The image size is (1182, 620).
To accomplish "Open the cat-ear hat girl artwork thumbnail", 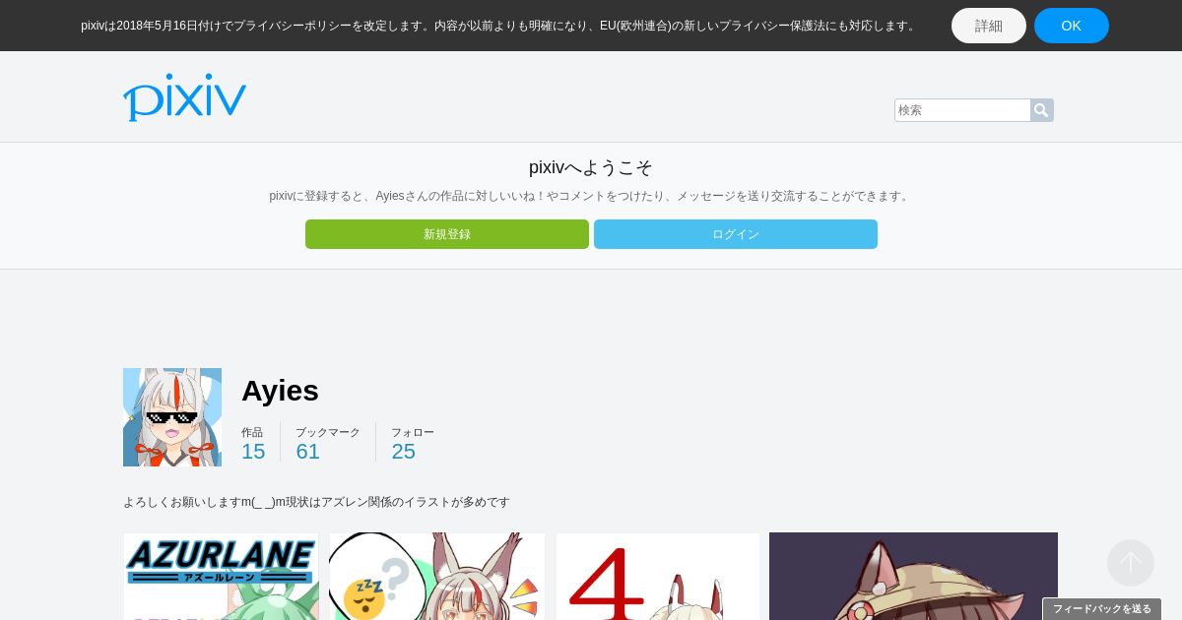I will tap(913, 577).
